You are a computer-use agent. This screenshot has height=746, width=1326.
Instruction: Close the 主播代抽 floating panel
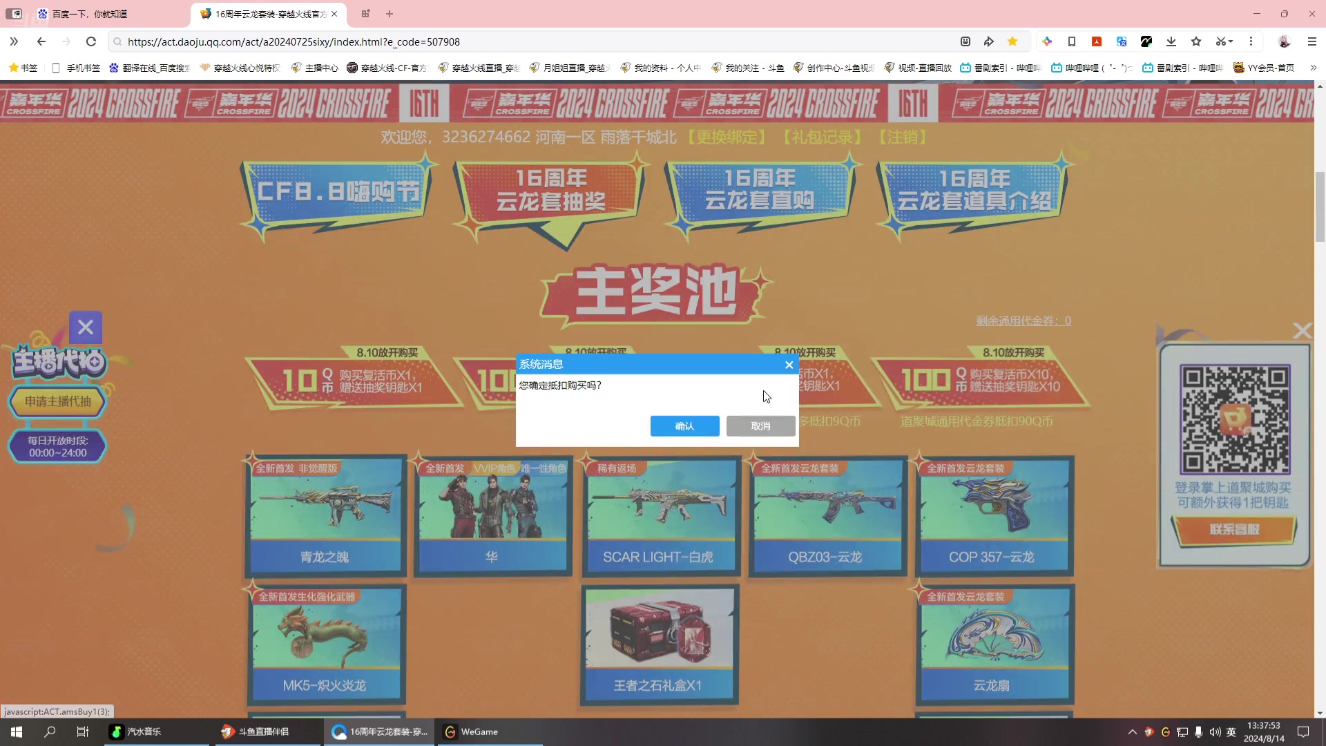86,327
